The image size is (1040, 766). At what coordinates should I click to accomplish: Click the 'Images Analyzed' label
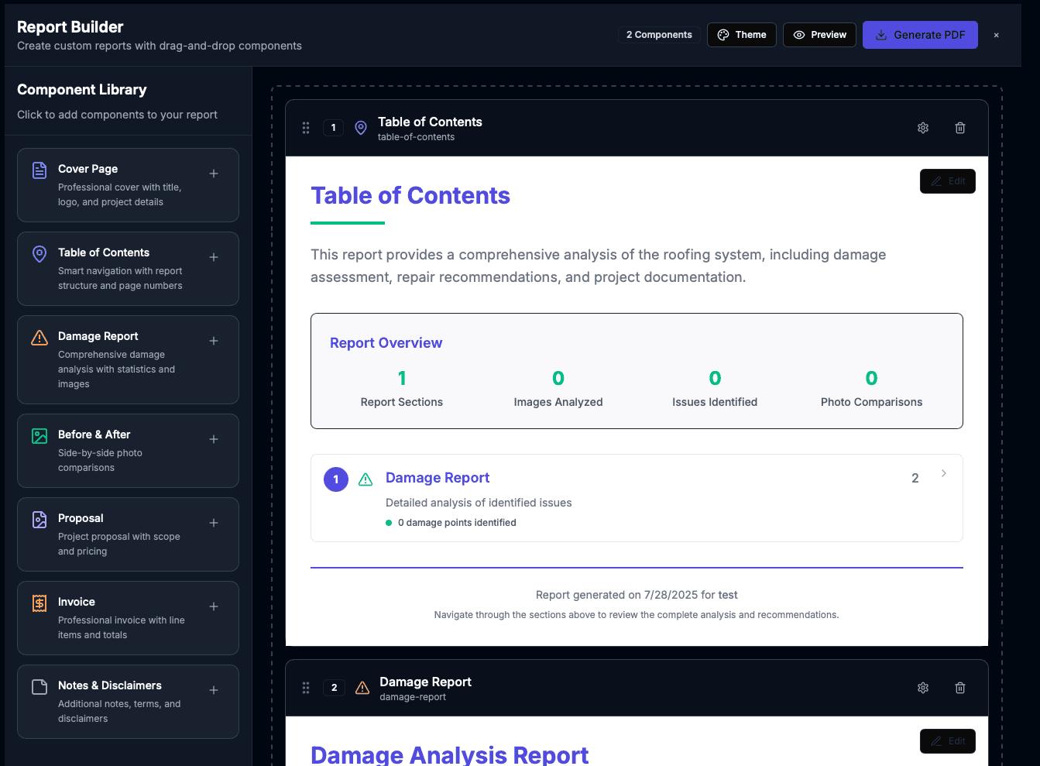(x=558, y=402)
